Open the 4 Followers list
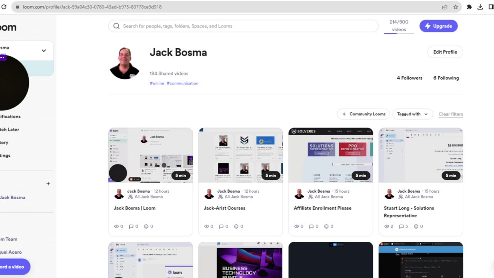 409,78
